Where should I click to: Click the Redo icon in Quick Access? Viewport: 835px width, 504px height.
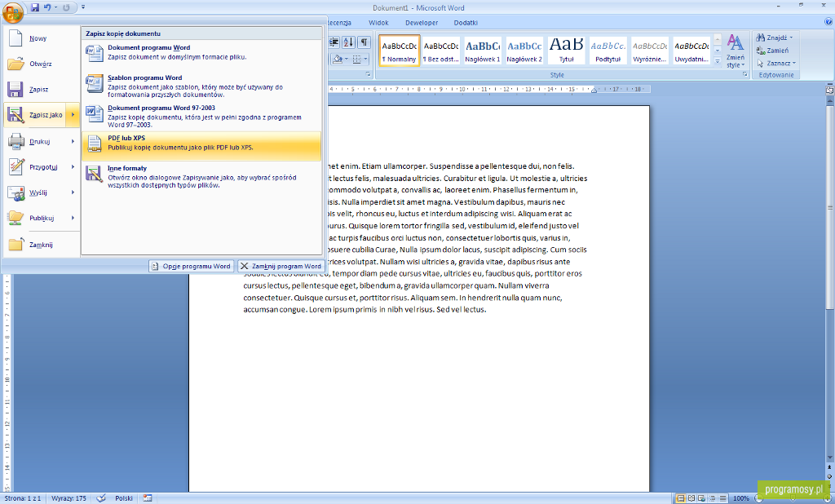(66, 7)
